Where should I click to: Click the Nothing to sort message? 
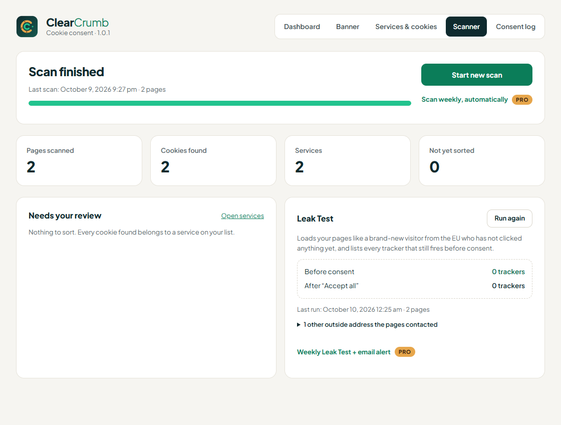[x=131, y=233]
